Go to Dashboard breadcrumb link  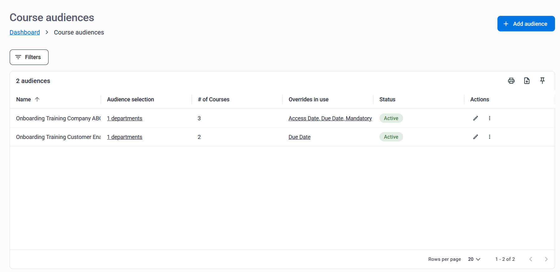coord(25,32)
